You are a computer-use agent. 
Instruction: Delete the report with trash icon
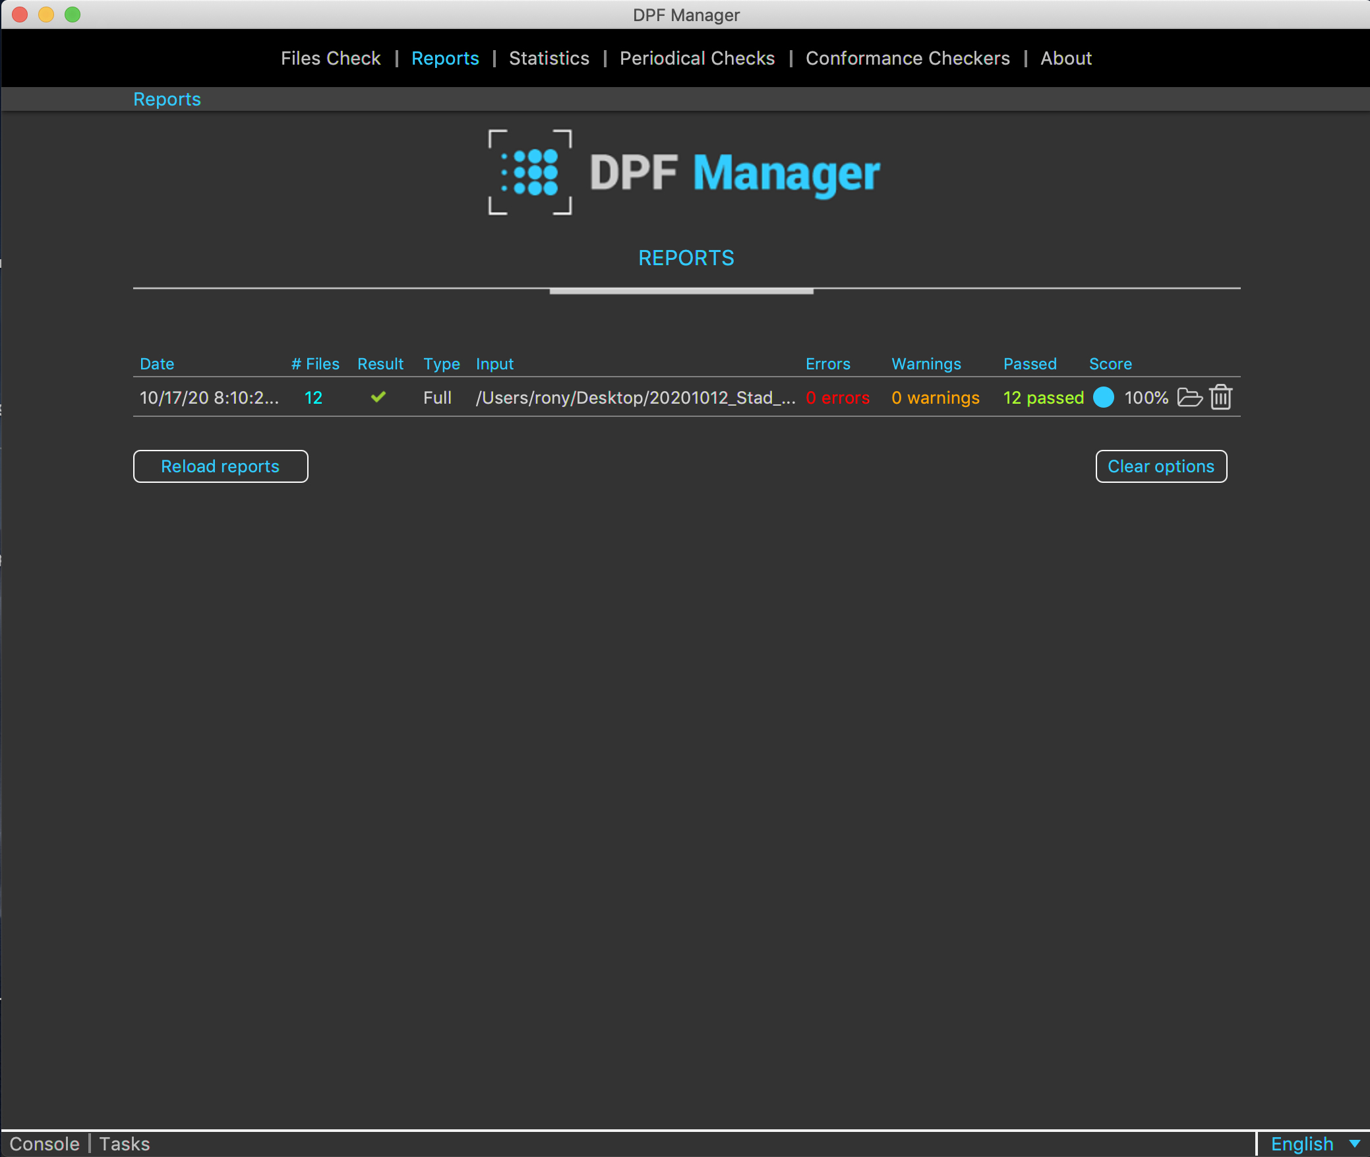pyautogui.click(x=1220, y=398)
